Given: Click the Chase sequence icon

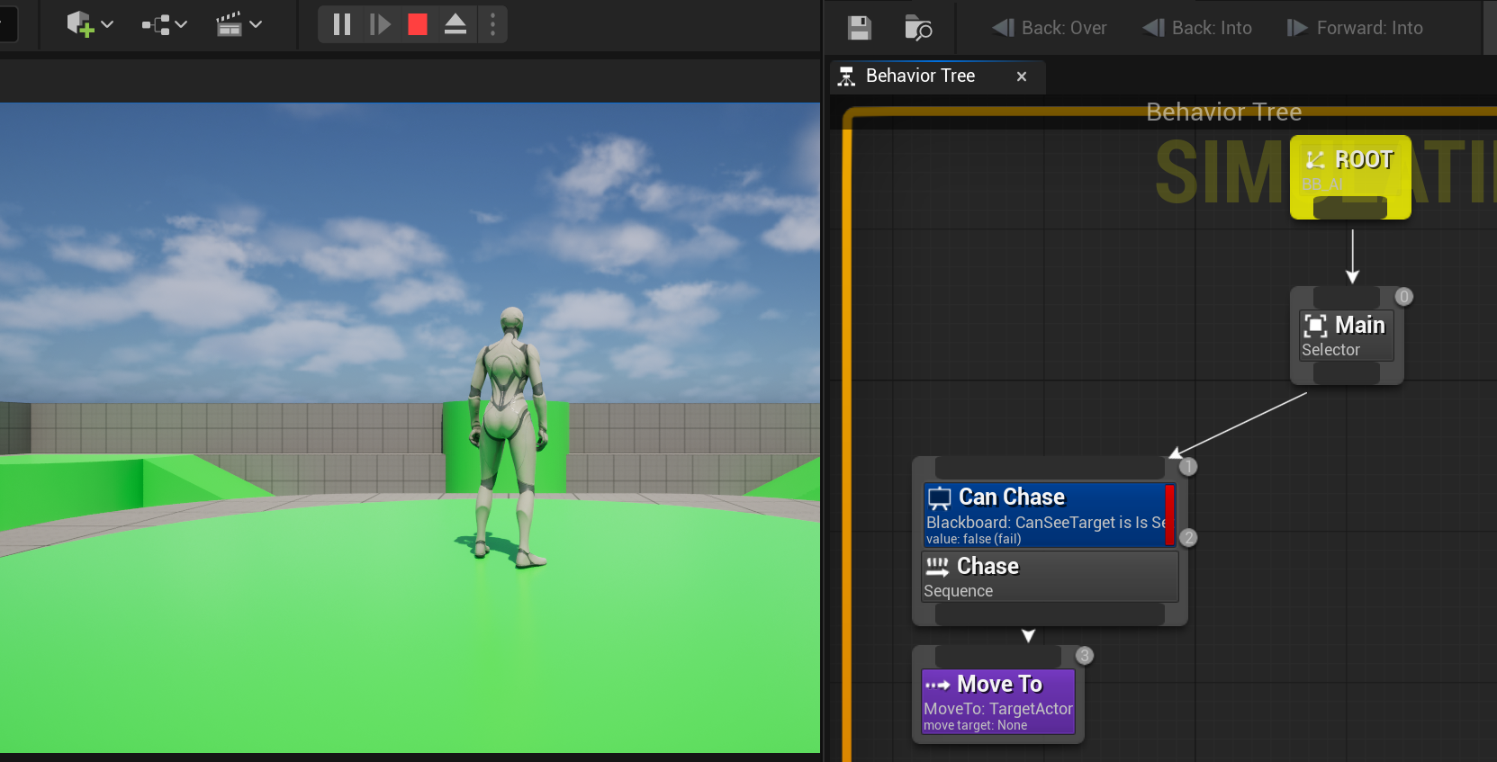Looking at the screenshot, I should click(937, 567).
